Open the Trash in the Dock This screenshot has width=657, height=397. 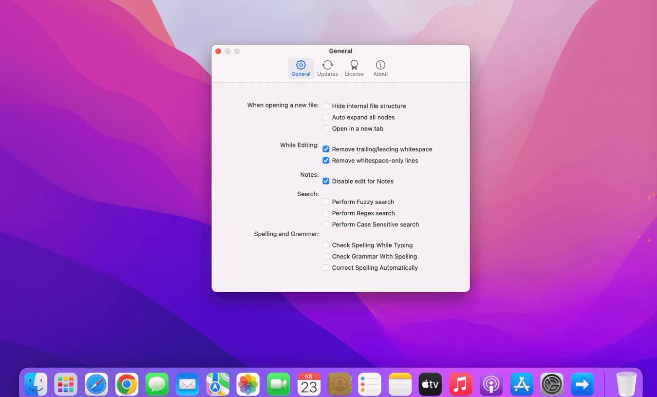click(626, 384)
